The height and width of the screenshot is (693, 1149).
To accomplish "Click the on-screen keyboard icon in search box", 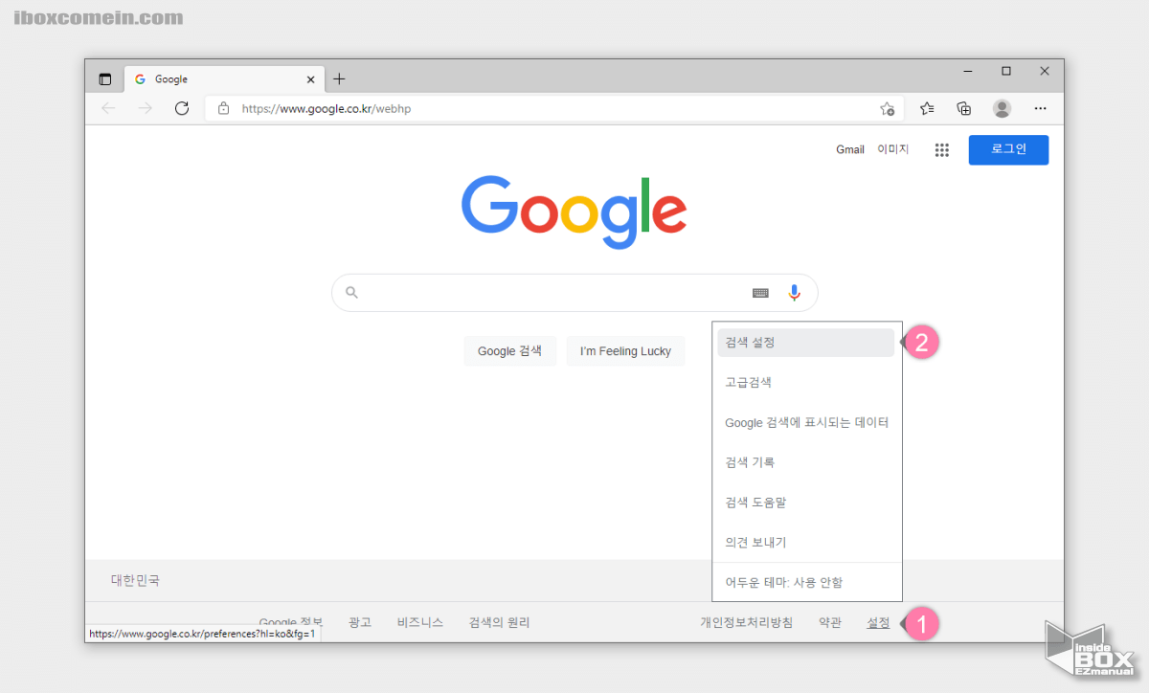I will (x=760, y=293).
